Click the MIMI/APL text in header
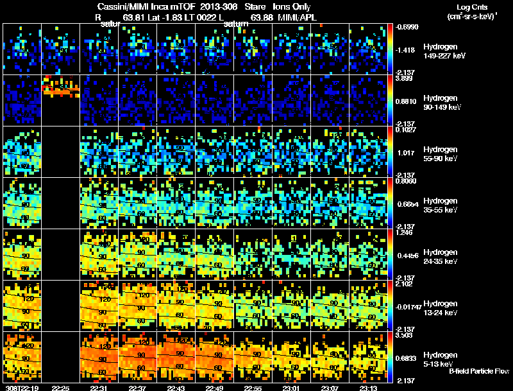The height and width of the screenshot is (391, 513). pos(297,17)
